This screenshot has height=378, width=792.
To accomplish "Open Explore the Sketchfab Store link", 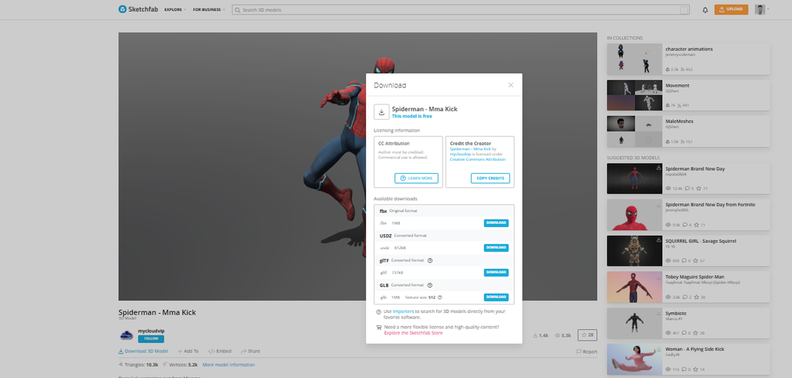I will point(413,333).
